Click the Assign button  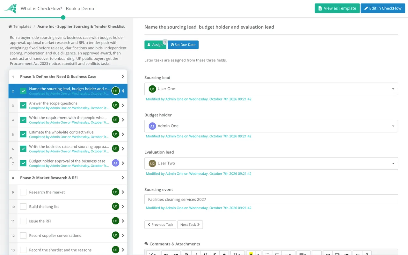155,45
